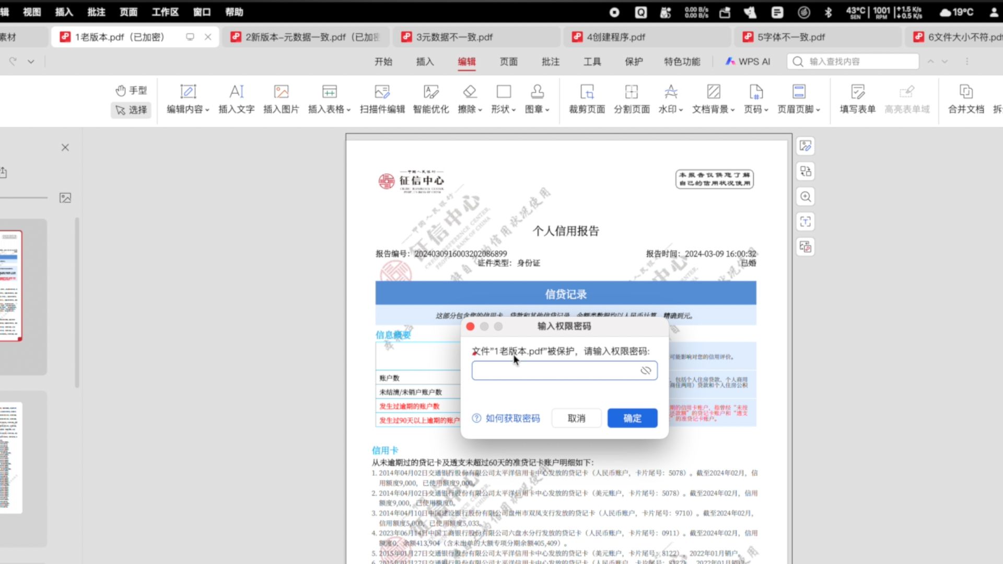The height and width of the screenshot is (564, 1003).
Task: Click the convert icon on right sidebar
Action: [806, 171]
